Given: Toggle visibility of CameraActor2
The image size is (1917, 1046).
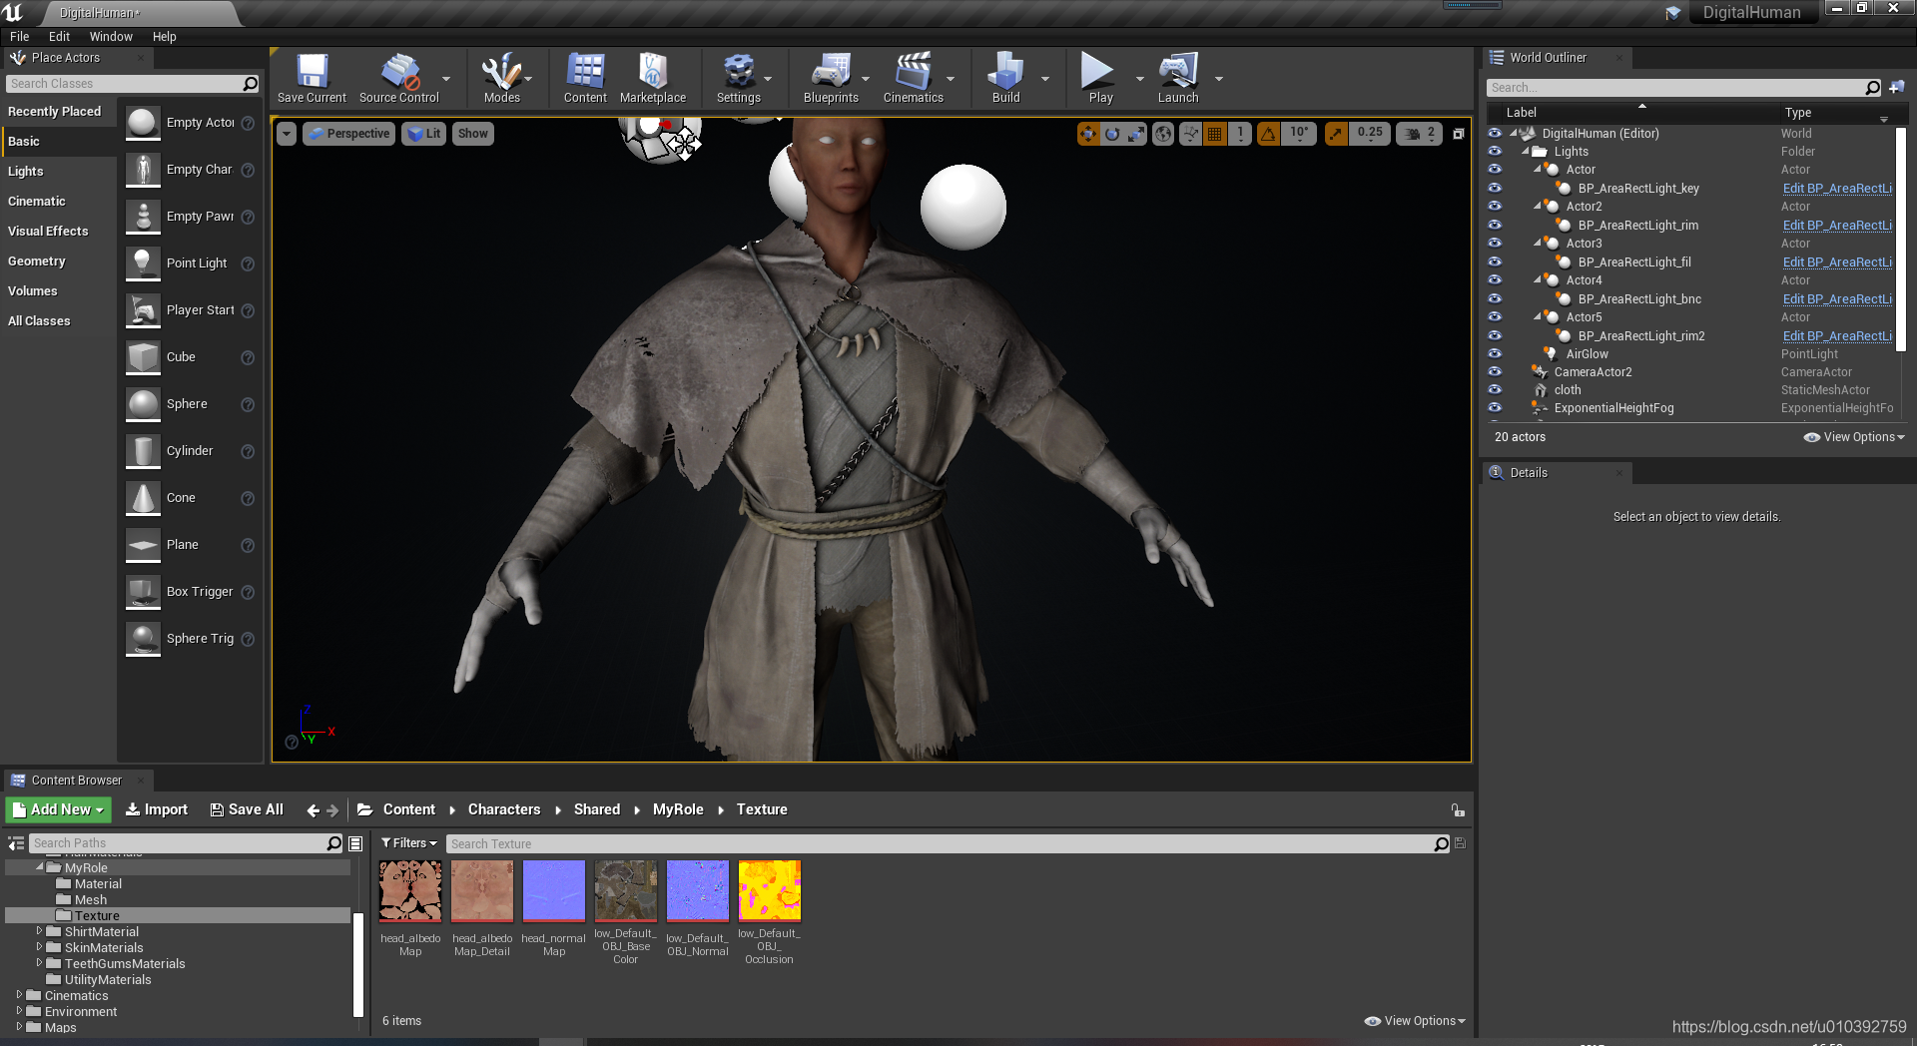Looking at the screenshot, I should (1495, 371).
